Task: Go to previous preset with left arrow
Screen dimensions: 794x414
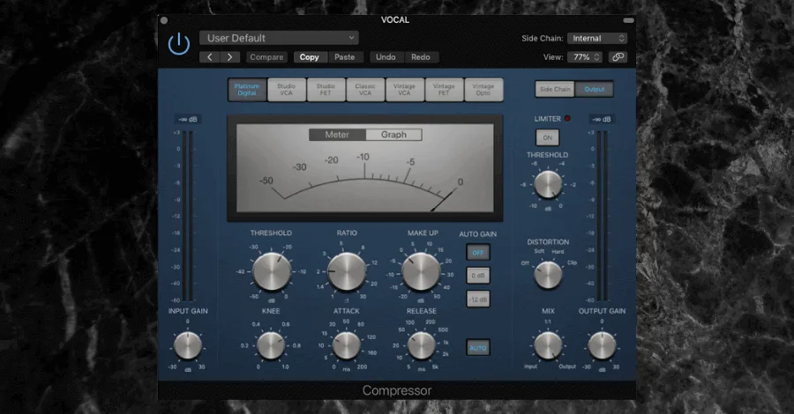Action: point(210,57)
